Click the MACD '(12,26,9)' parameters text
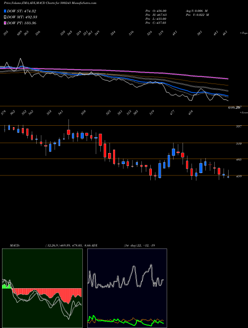248x328 pixels. click(x=52, y=246)
